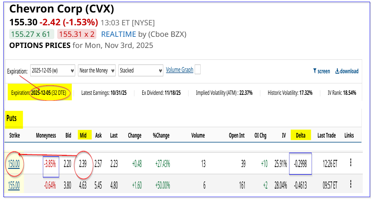Toggle the Volume Graph checkbox

tap(197, 70)
